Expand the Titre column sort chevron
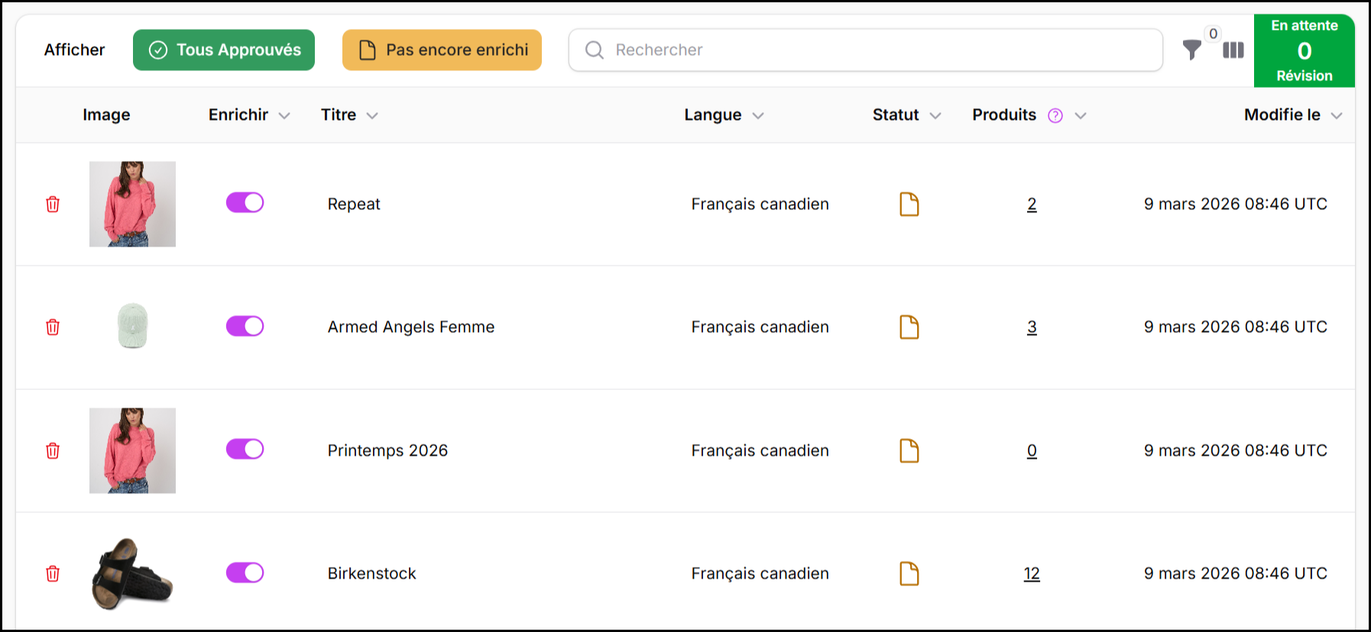 (x=372, y=116)
